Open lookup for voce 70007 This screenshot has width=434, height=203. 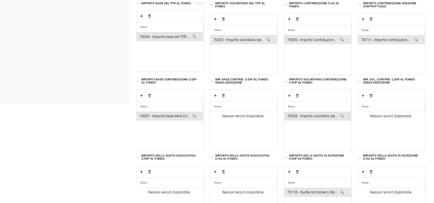[194, 116]
